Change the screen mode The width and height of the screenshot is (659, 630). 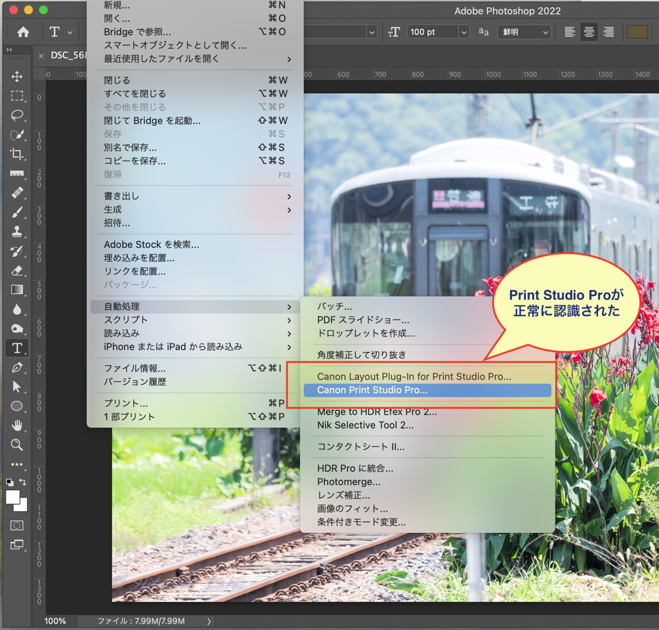pyautogui.click(x=17, y=545)
